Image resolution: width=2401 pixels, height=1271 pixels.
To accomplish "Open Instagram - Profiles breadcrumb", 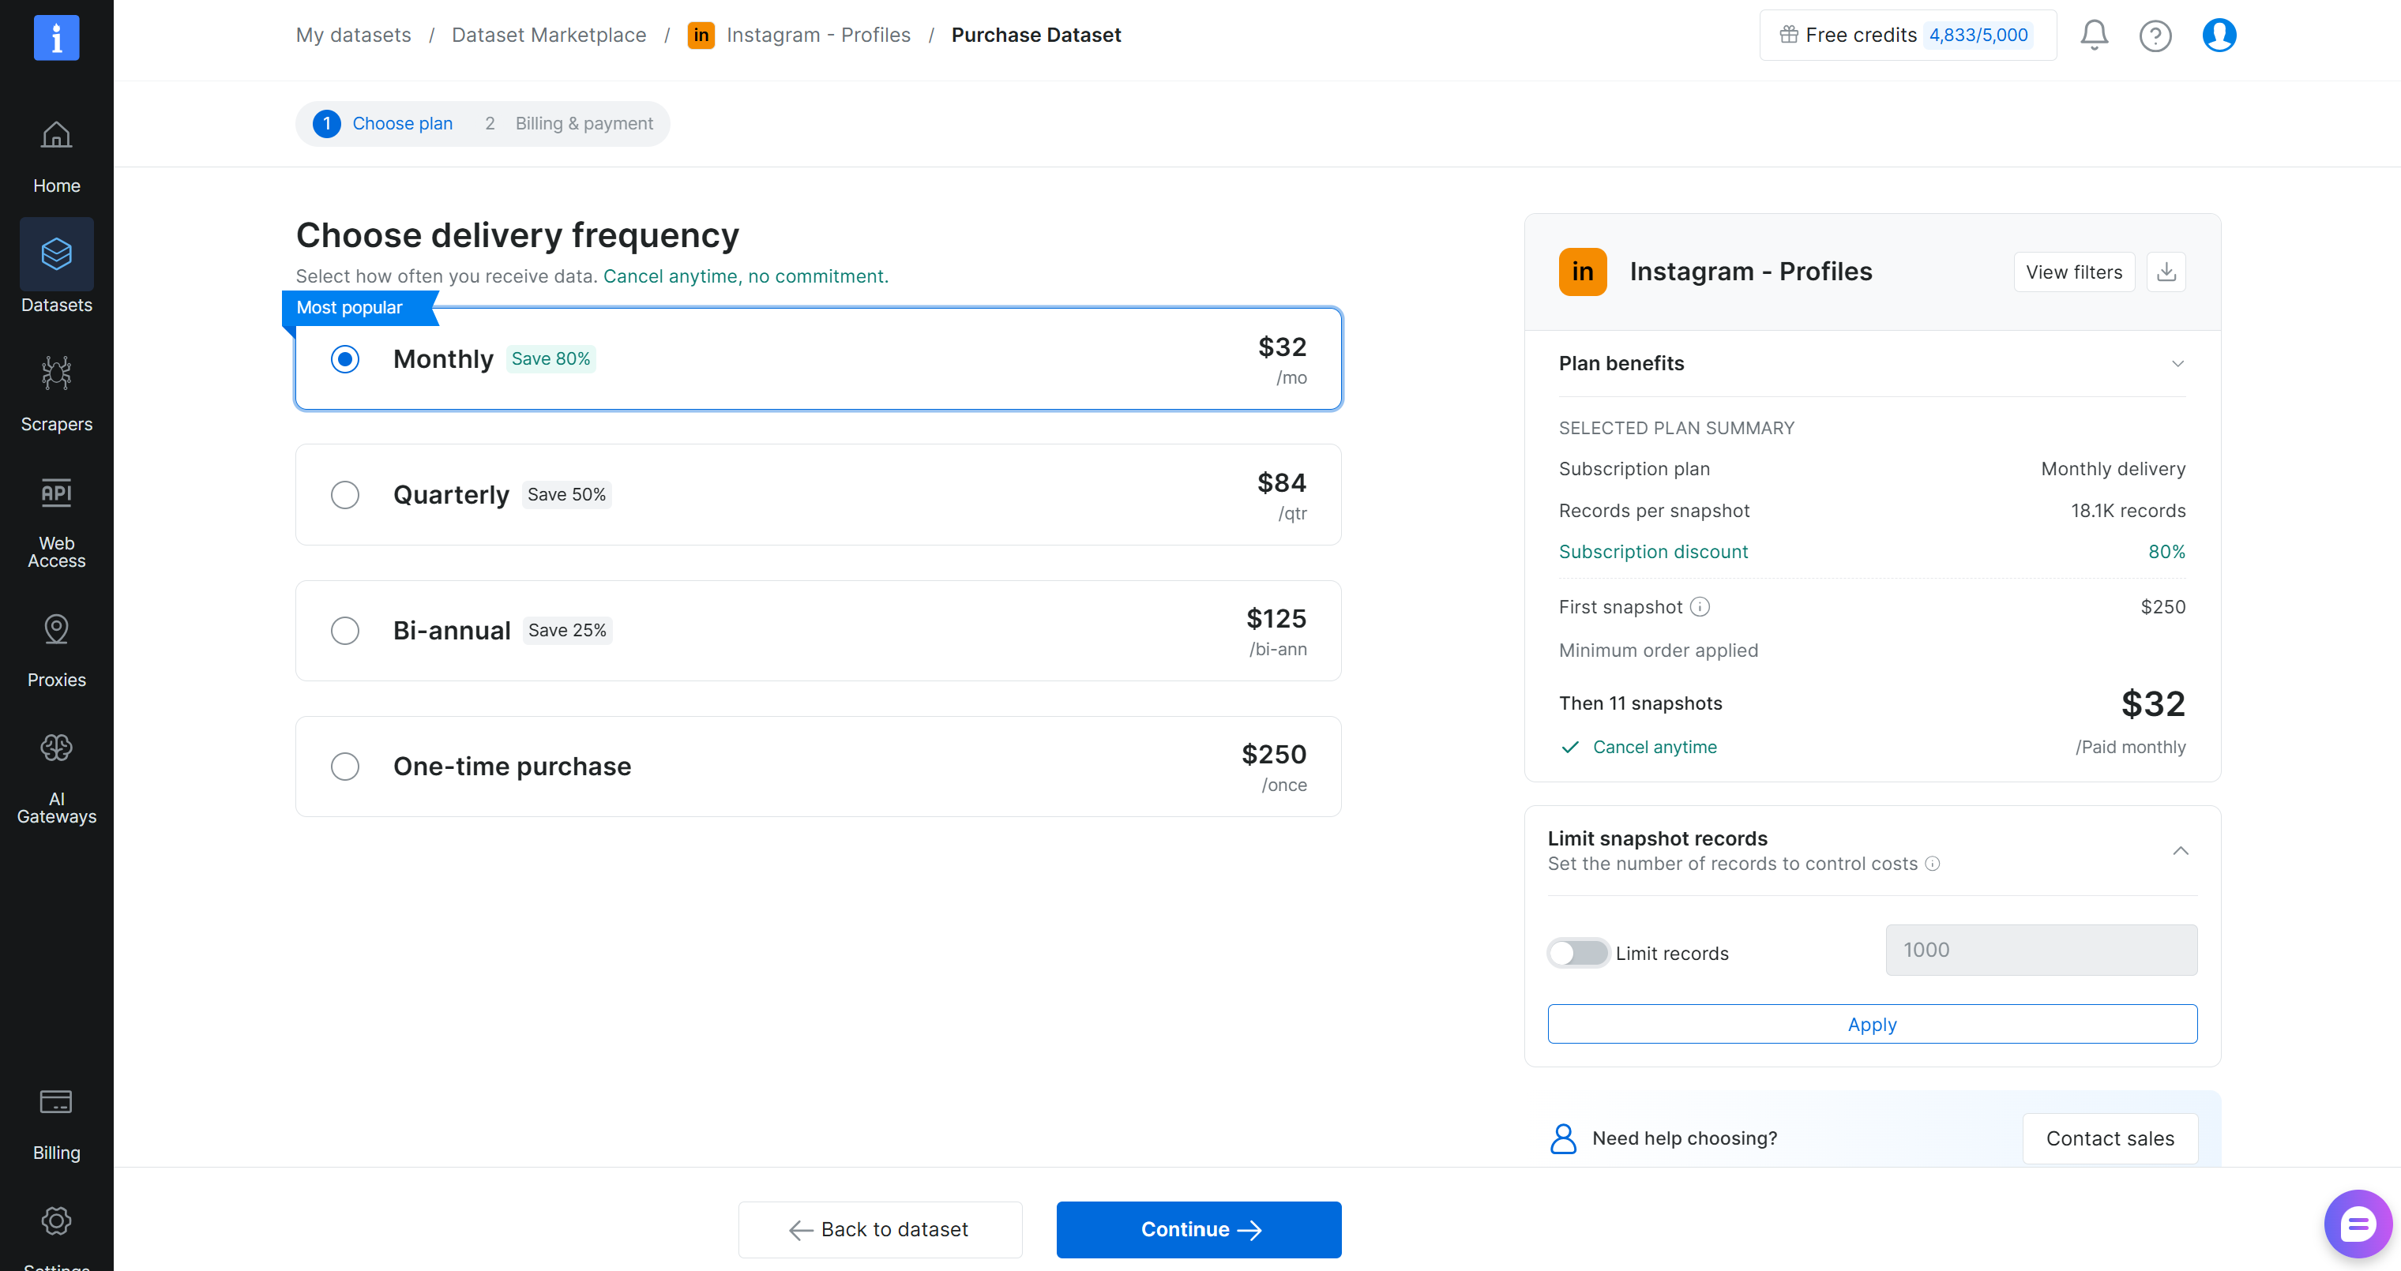I will click(798, 36).
